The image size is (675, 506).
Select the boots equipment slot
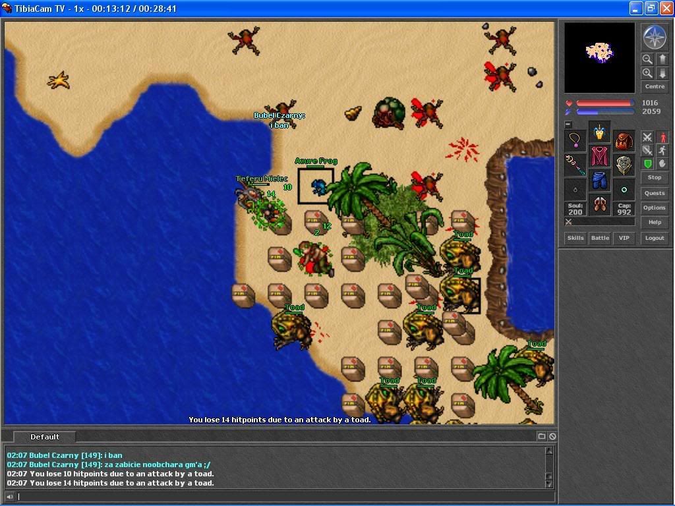click(600, 206)
